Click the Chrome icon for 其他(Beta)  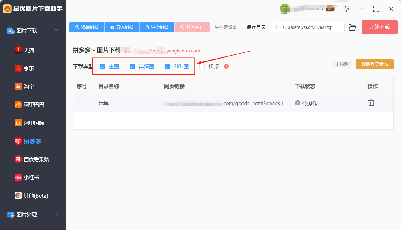click(18, 196)
